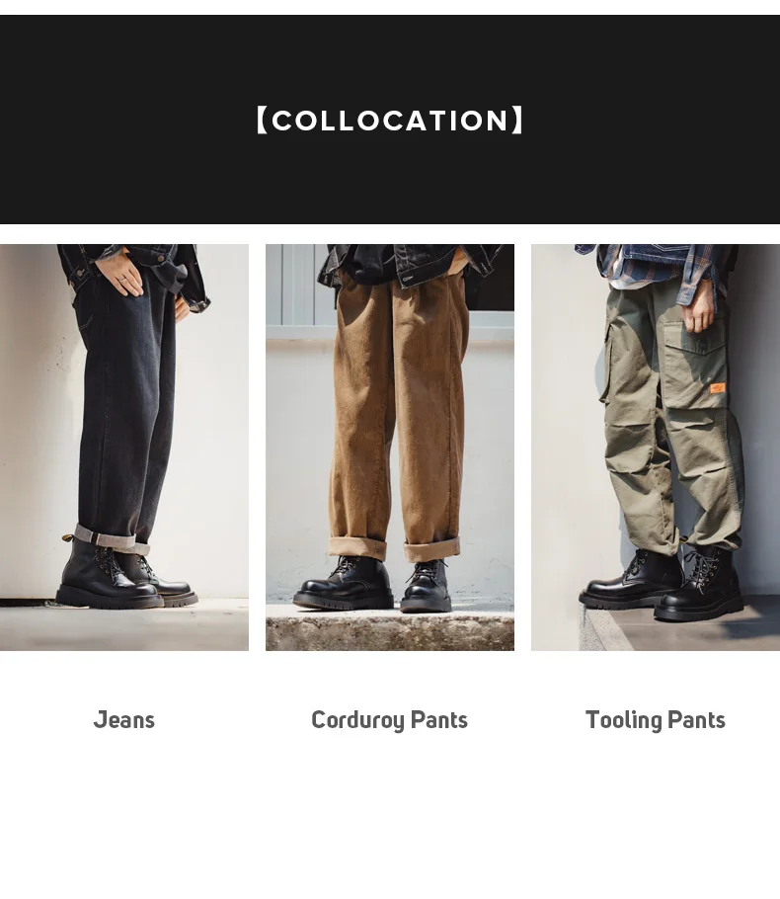Open the brown Corduroy Pants photo
The height and width of the screenshot is (899, 780).
tap(390, 448)
